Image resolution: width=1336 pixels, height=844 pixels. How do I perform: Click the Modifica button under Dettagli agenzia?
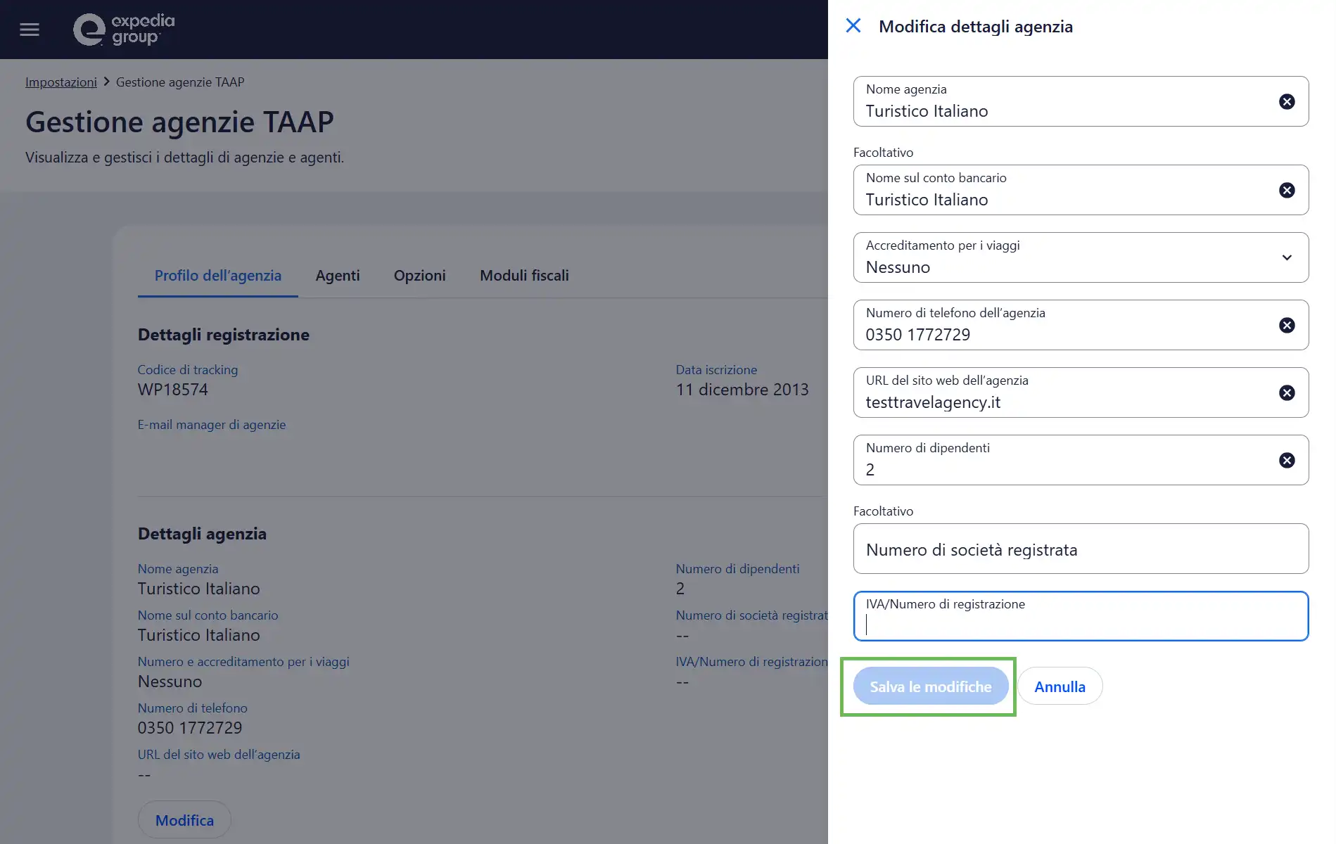[184, 820]
